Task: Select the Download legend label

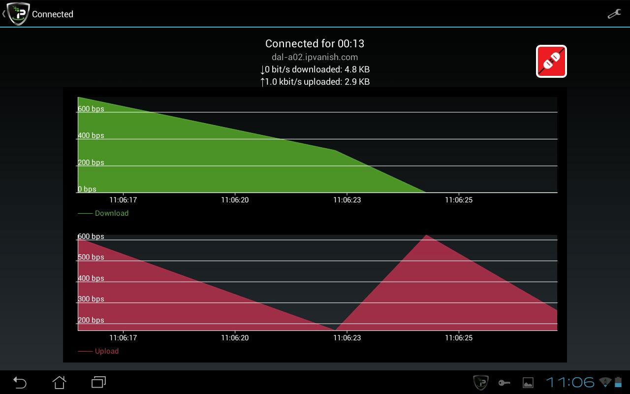Action: [111, 213]
